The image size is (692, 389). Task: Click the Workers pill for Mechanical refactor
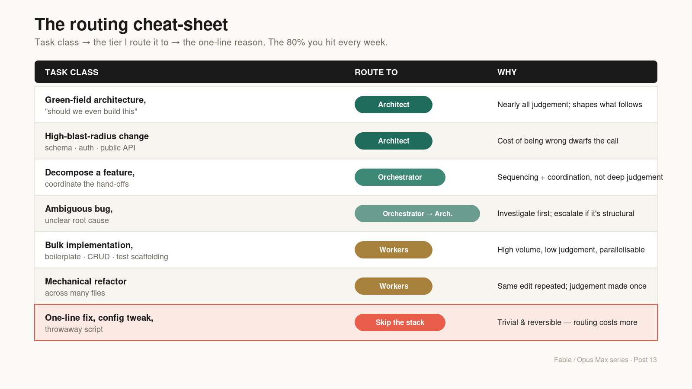point(394,286)
